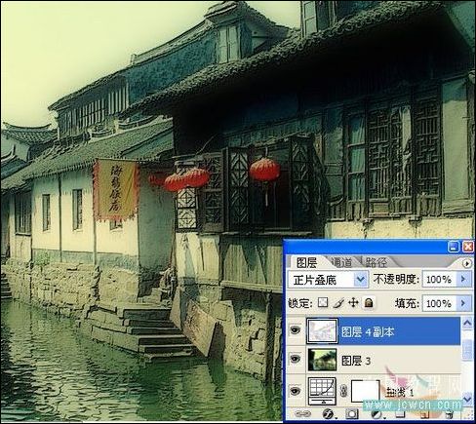Hide the 图层 3 layer

click(x=295, y=359)
